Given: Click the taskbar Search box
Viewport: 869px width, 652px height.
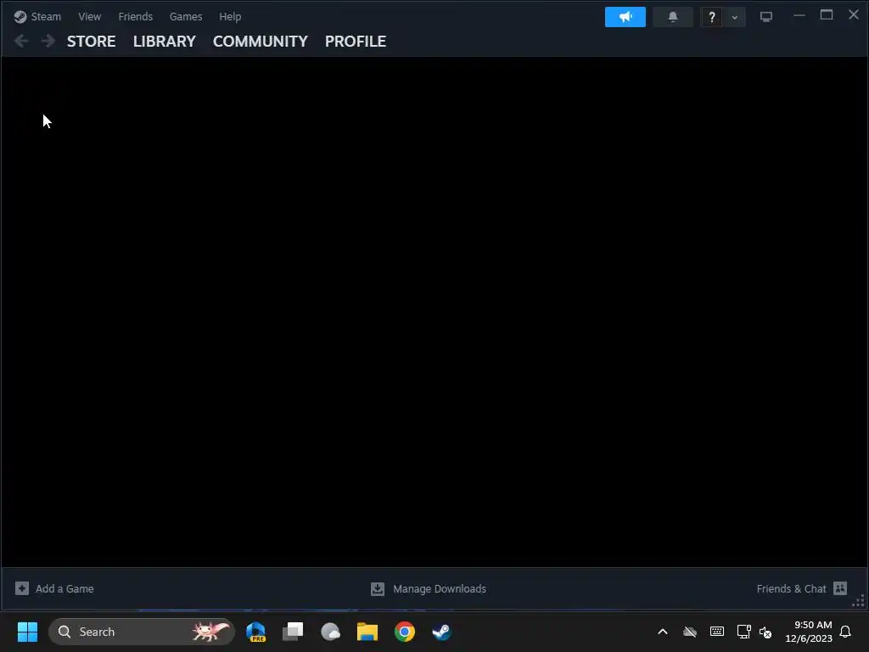Looking at the screenshot, I should (x=142, y=632).
